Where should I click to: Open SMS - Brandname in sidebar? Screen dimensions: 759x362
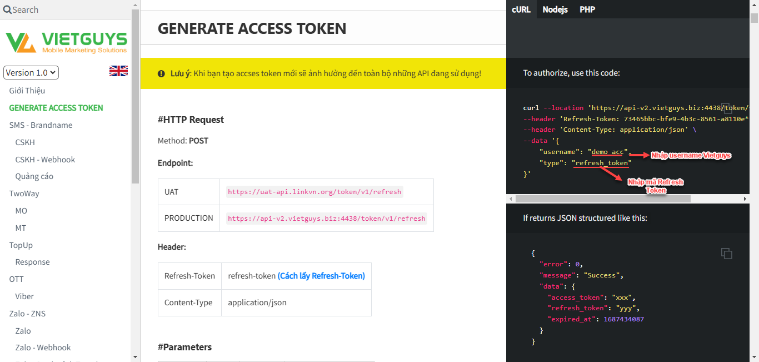[x=41, y=125]
